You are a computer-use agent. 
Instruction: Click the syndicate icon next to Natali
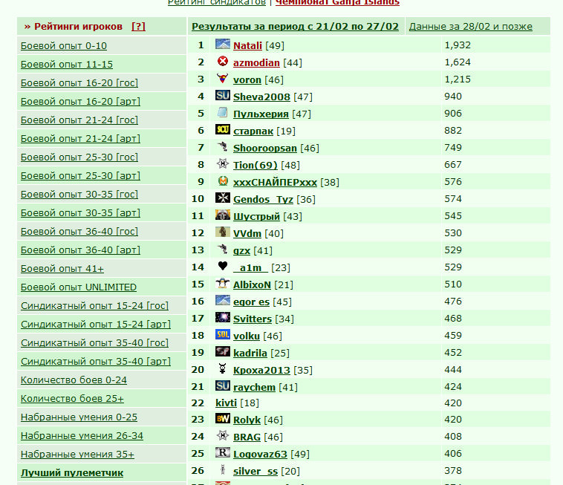[x=223, y=44]
